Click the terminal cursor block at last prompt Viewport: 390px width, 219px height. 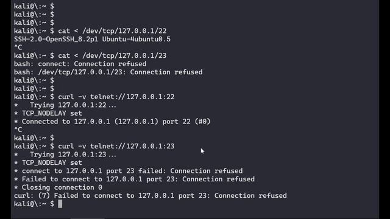point(60,204)
